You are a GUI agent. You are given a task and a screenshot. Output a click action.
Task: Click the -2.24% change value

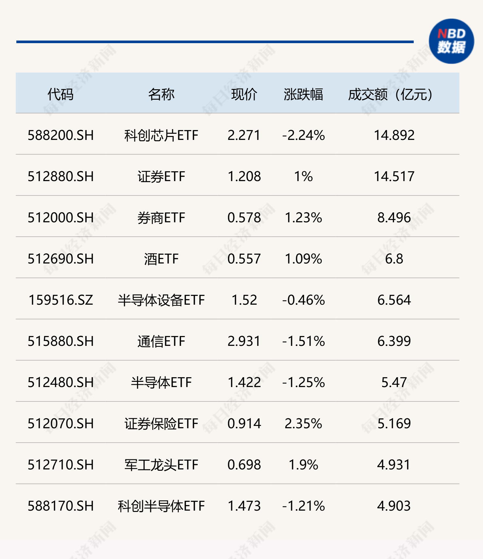[x=303, y=135]
